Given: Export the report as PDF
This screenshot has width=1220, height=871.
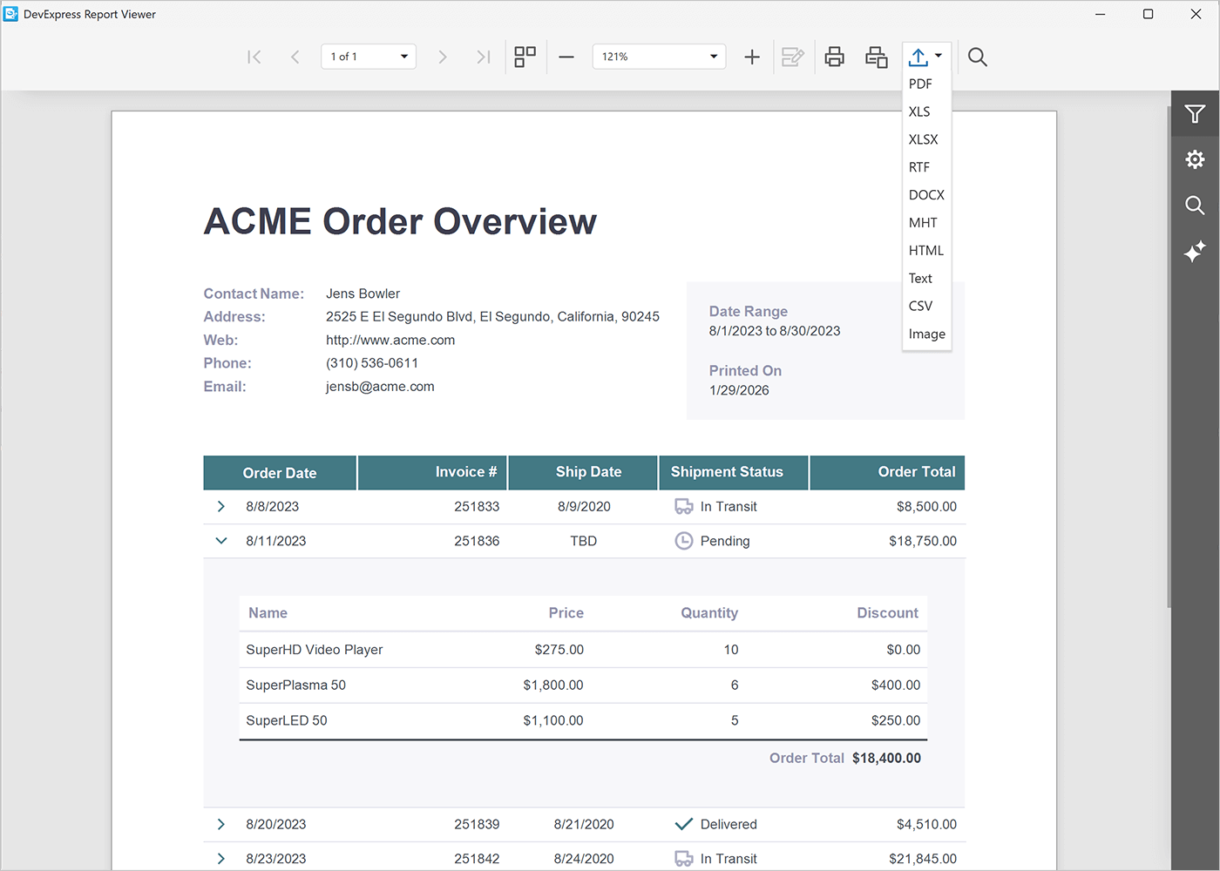Looking at the screenshot, I should pyautogui.click(x=920, y=84).
